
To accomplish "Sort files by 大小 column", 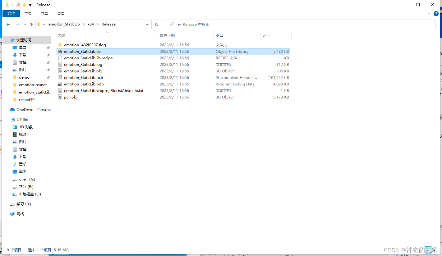I will tap(266, 35).
